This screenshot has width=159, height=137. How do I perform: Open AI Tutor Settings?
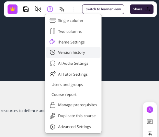(x=73, y=74)
